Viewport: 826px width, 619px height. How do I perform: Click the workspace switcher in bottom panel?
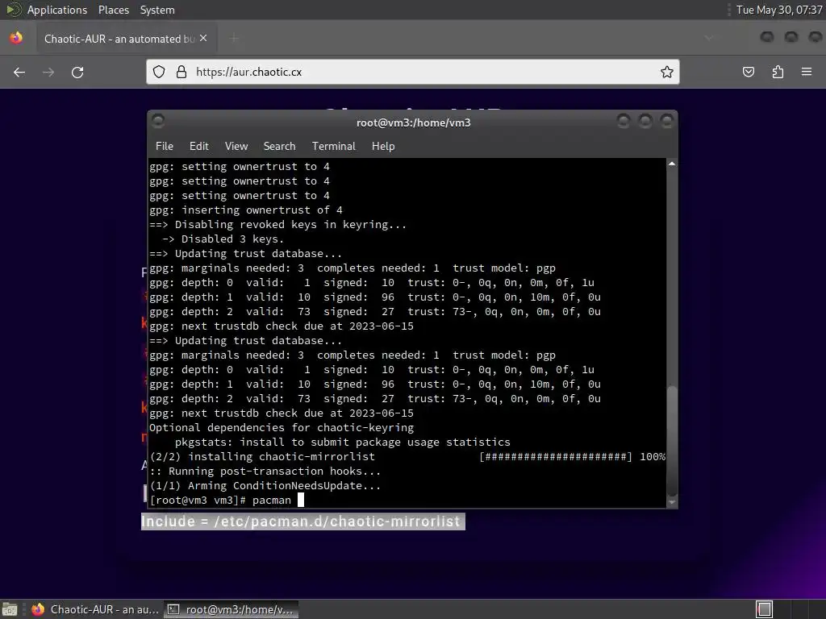764,609
